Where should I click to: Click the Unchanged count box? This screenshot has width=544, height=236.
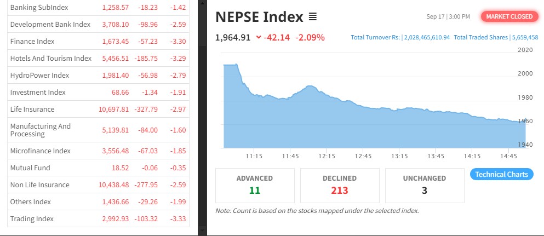pos(425,185)
